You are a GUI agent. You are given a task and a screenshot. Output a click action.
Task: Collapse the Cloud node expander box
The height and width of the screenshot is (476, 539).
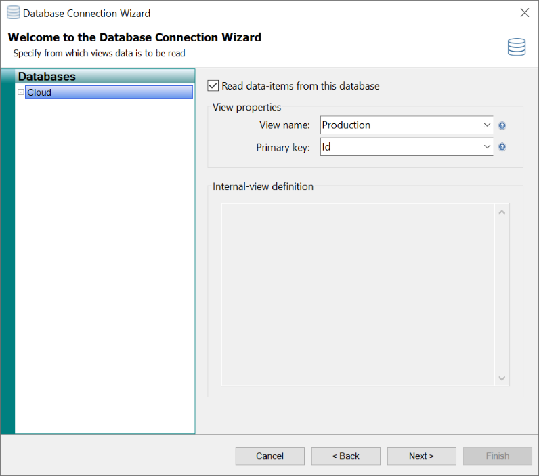tap(21, 92)
